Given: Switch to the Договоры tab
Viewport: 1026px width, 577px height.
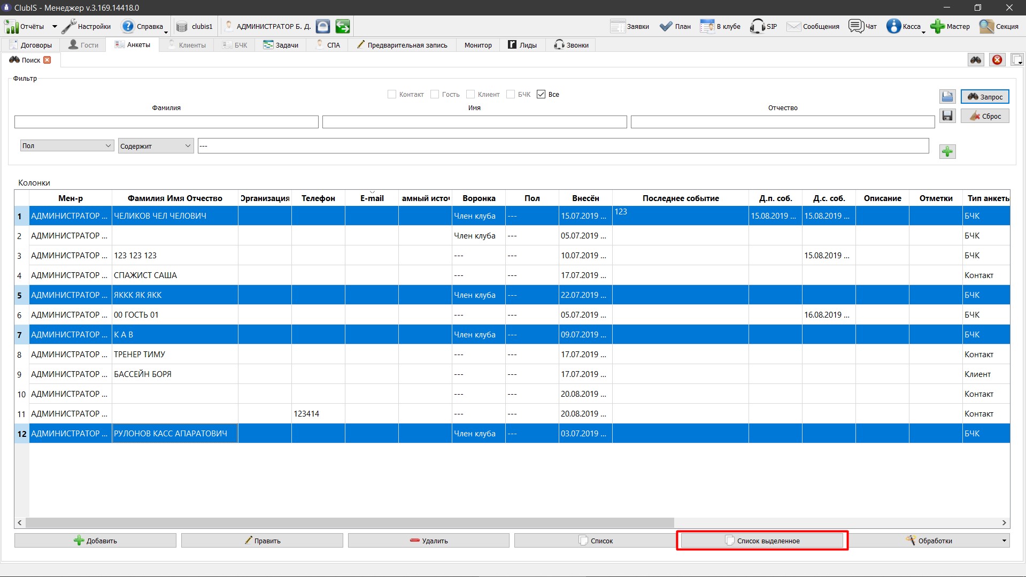Looking at the screenshot, I should coord(31,45).
